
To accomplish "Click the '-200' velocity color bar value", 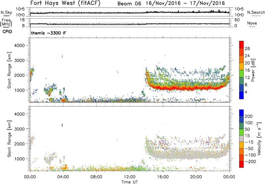I will click(x=250, y=161).
